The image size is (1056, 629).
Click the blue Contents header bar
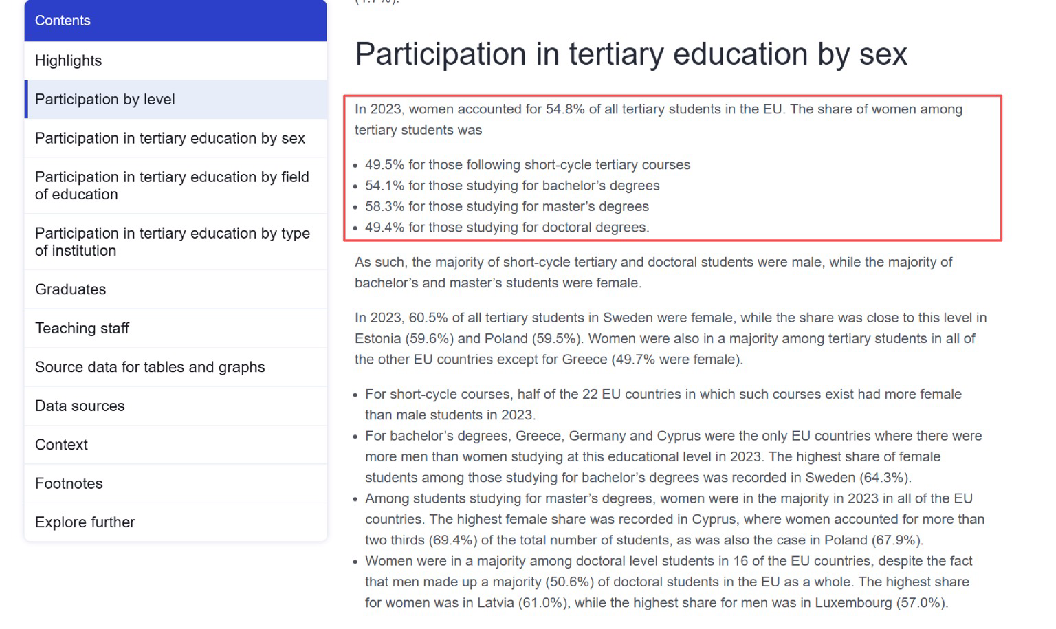tap(175, 21)
